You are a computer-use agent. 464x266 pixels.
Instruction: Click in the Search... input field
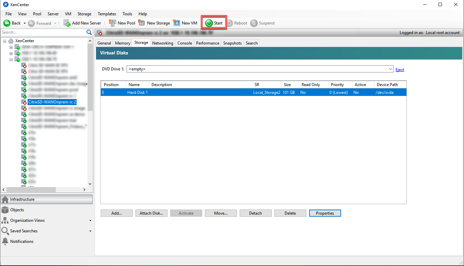(43, 32)
